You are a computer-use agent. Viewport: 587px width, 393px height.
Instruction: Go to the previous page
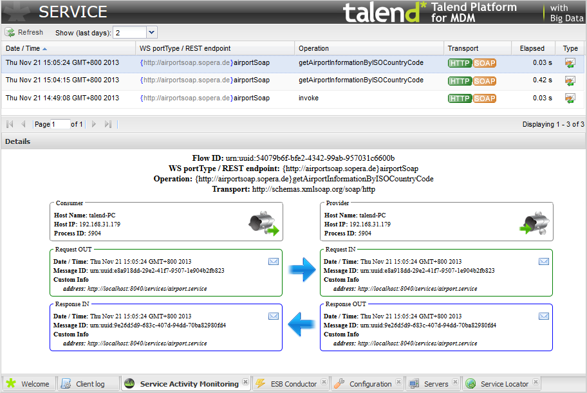23,124
